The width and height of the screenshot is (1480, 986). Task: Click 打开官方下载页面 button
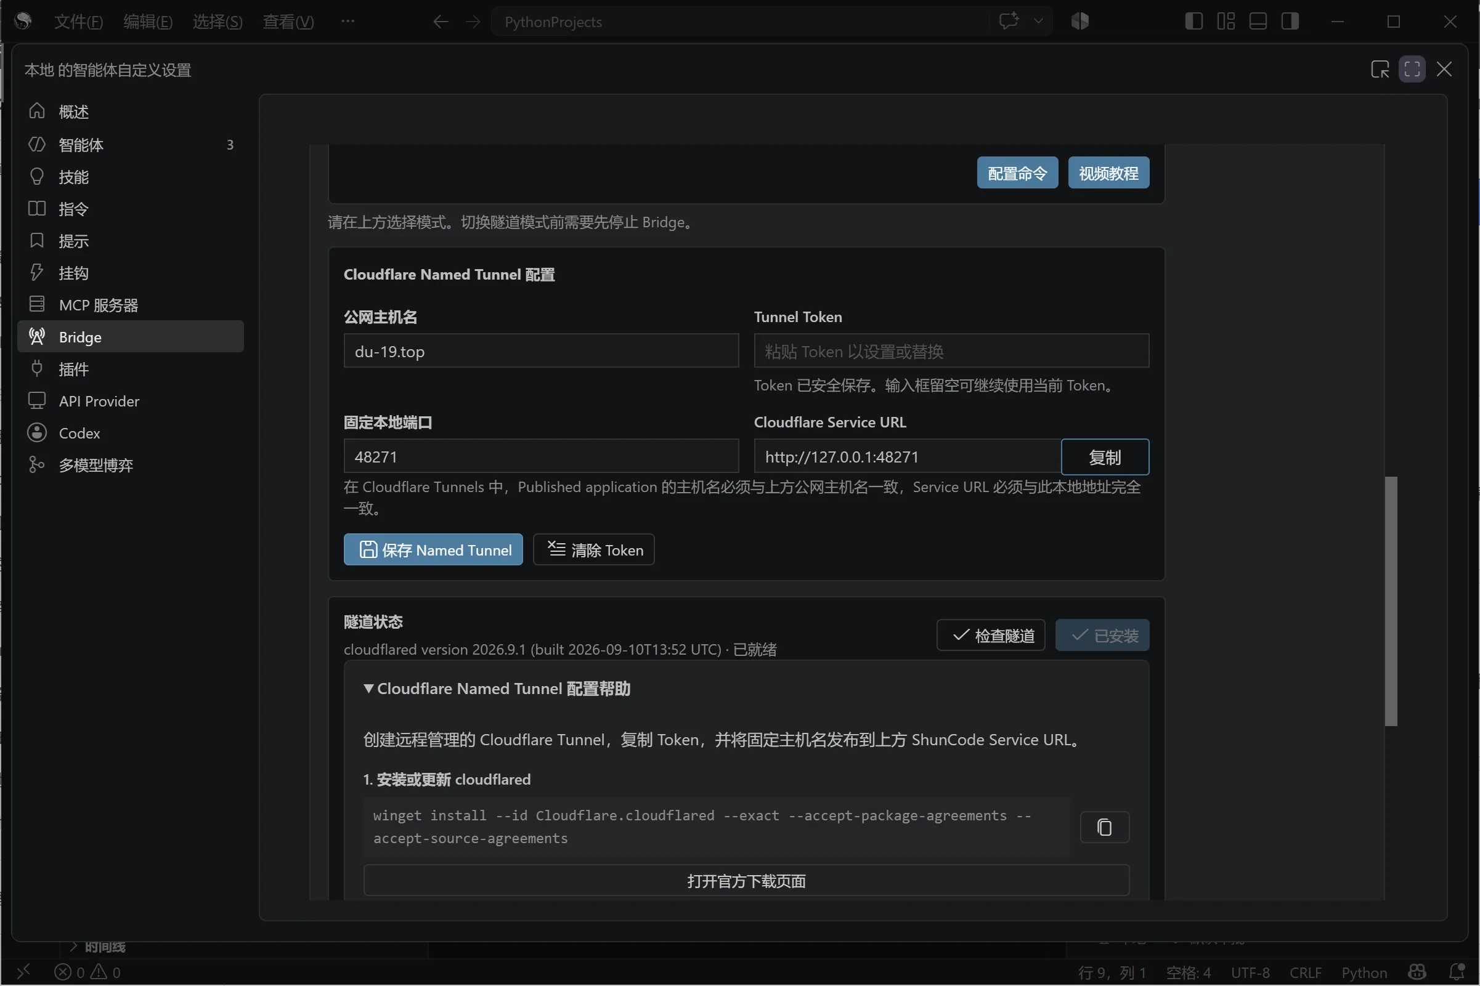click(746, 881)
